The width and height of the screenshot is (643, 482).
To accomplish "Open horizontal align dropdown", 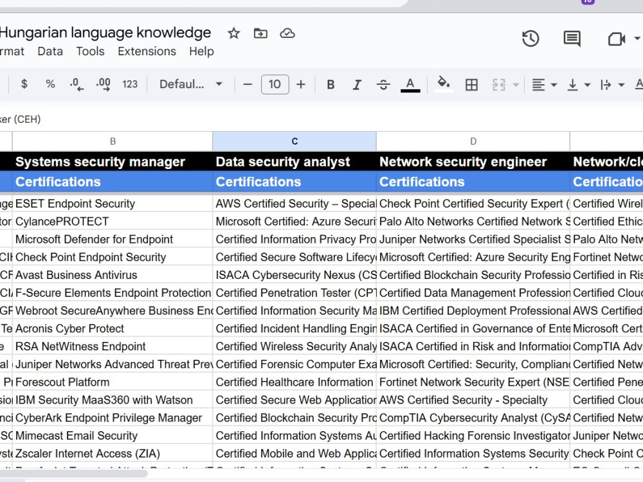I will (544, 85).
